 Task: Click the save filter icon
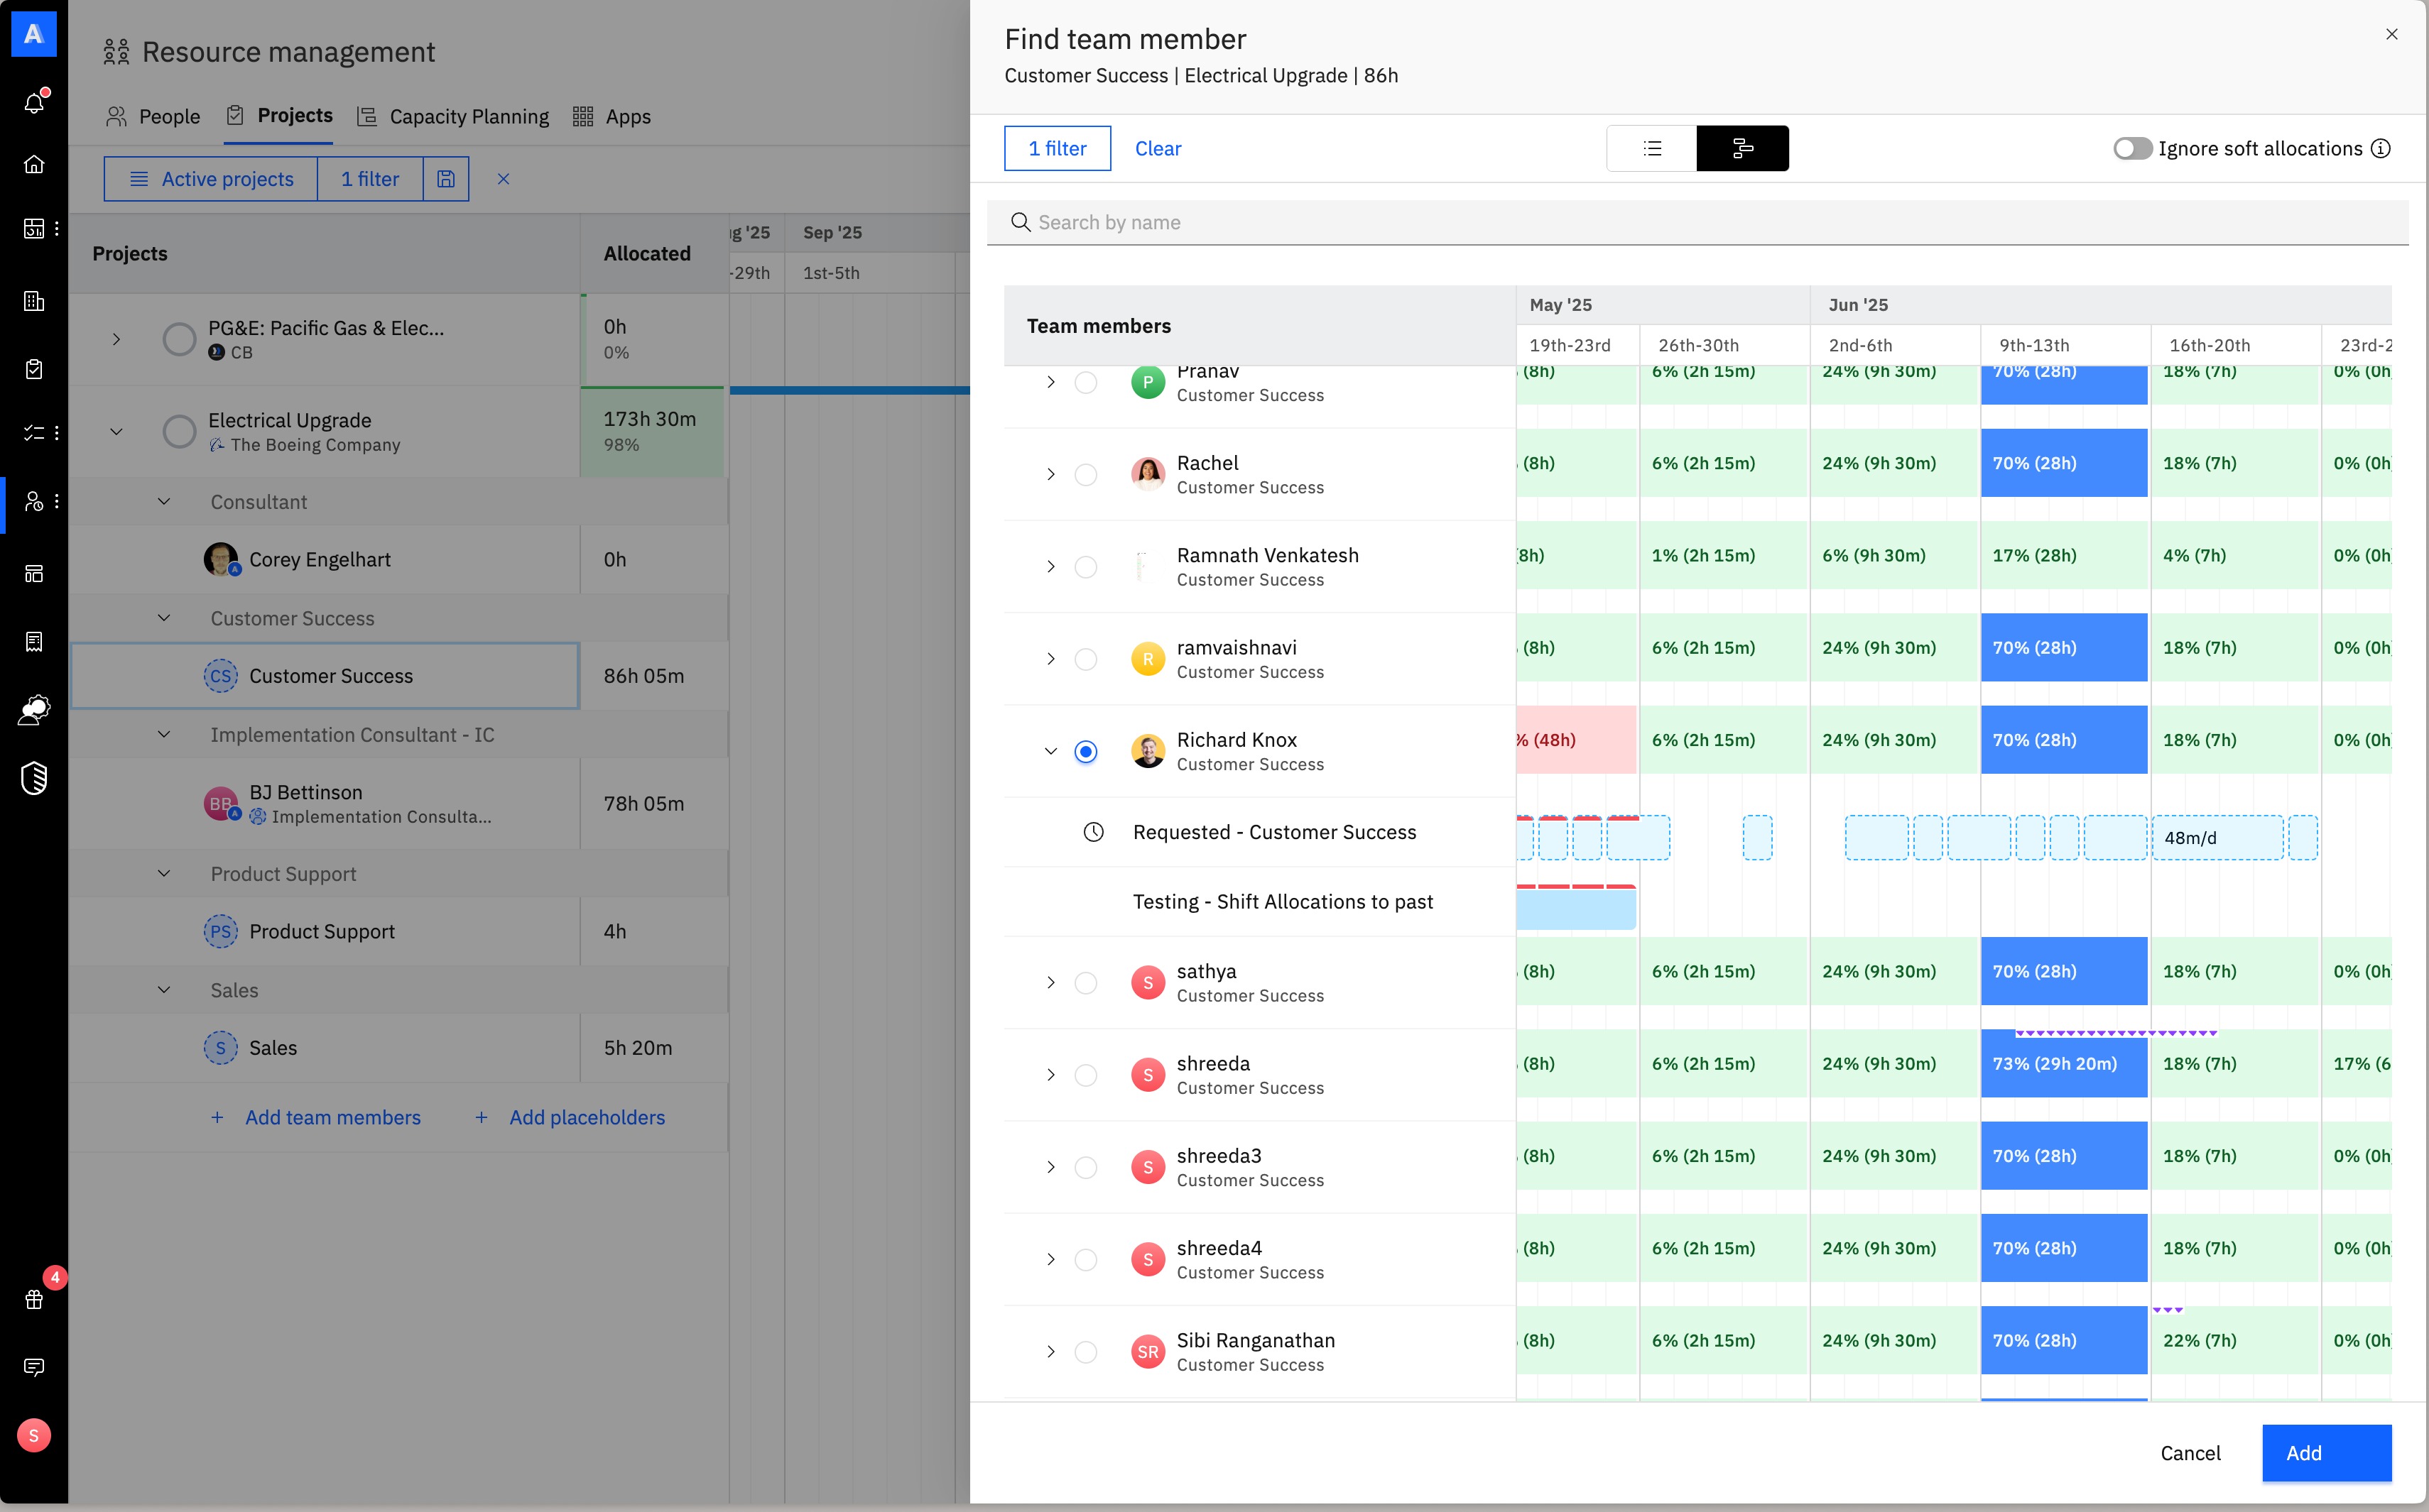pyautogui.click(x=446, y=179)
